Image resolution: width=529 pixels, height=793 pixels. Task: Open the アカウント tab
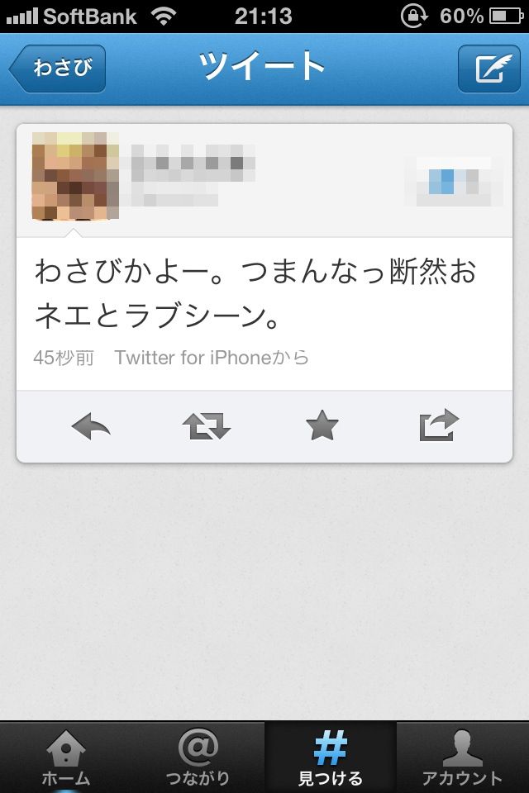462,757
